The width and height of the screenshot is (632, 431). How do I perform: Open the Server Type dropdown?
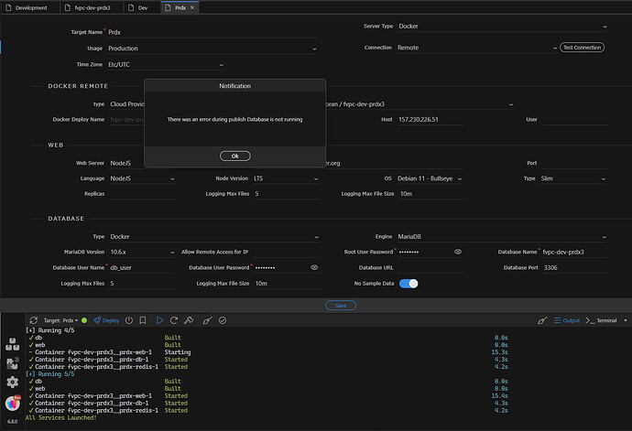[x=503, y=27]
